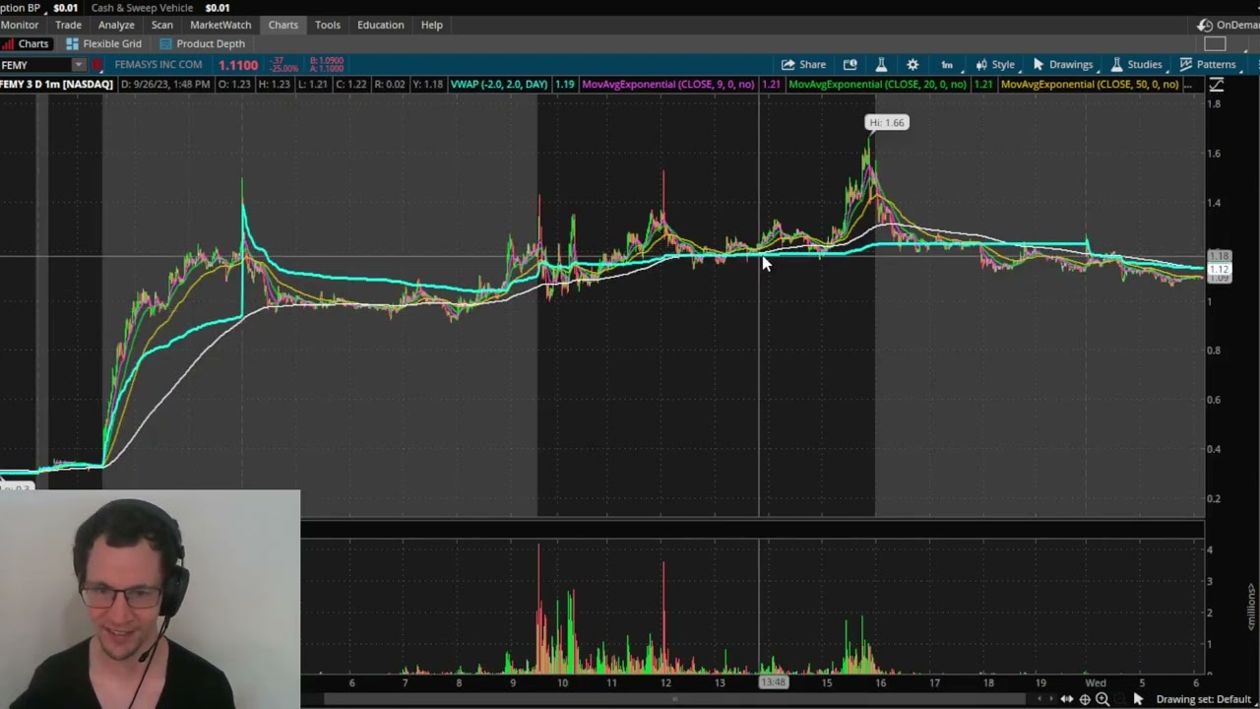The height and width of the screenshot is (709, 1260).
Task: Go to the MarketWatch tab
Action: pyautogui.click(x=220, y=25)
